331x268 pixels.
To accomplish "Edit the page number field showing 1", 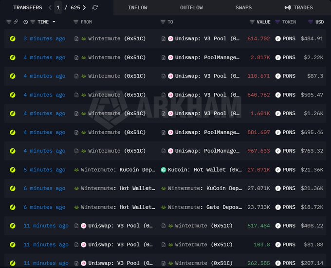I will point(58,8).
